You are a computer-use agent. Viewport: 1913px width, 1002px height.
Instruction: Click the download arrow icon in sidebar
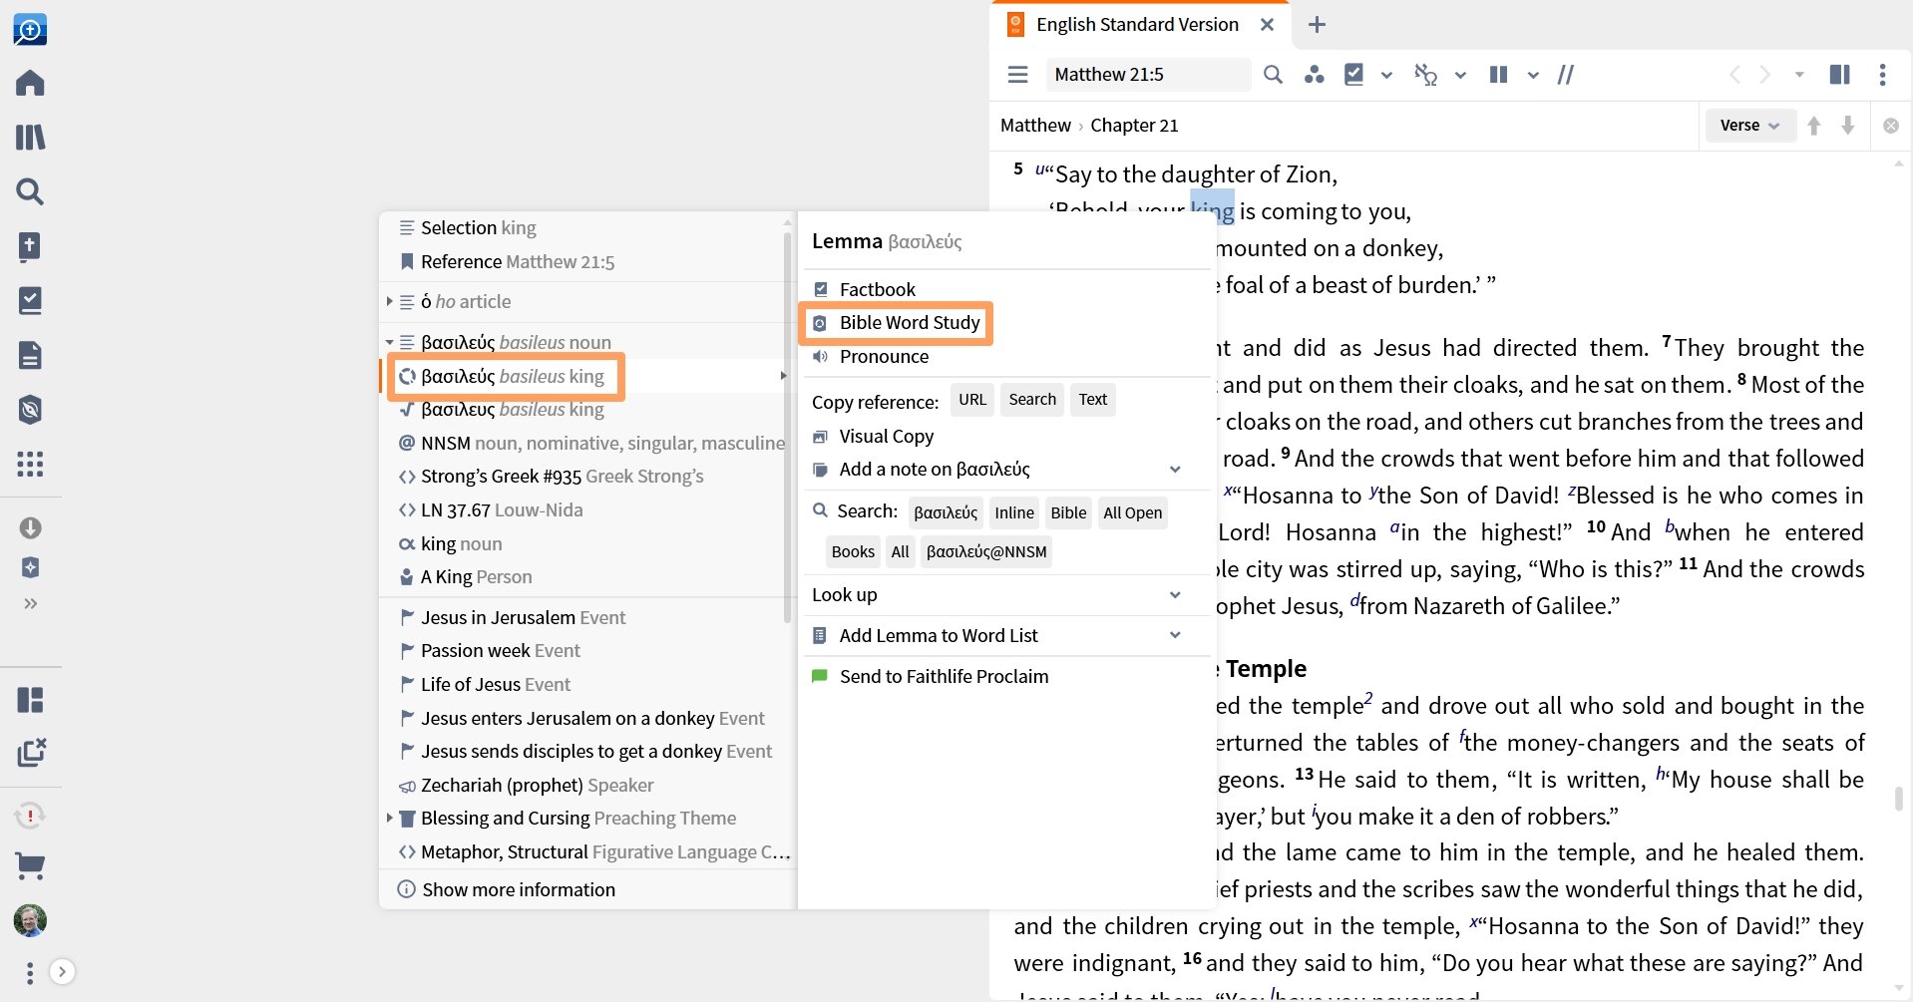[x=30, y=527]
